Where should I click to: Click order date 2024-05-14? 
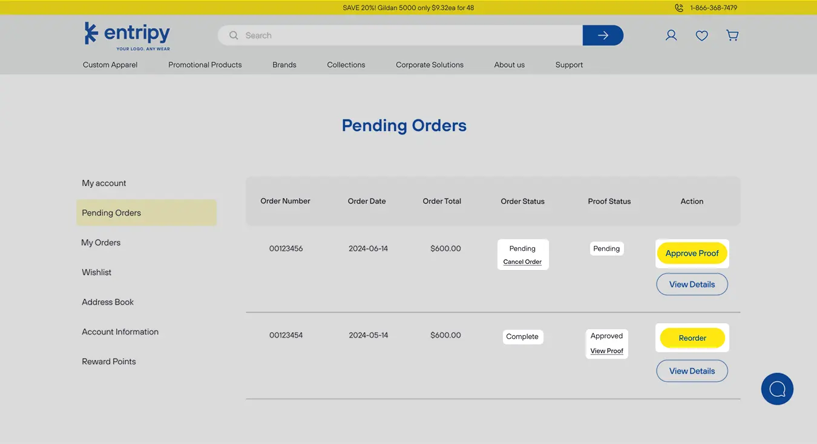tap(369, 335)
